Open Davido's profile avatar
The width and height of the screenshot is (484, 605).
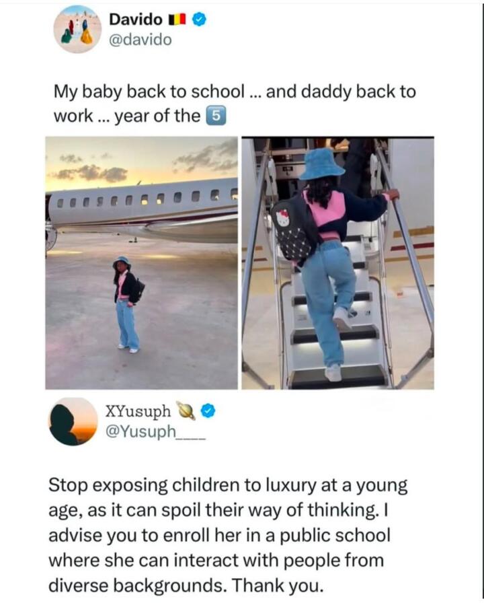(77, 29)
